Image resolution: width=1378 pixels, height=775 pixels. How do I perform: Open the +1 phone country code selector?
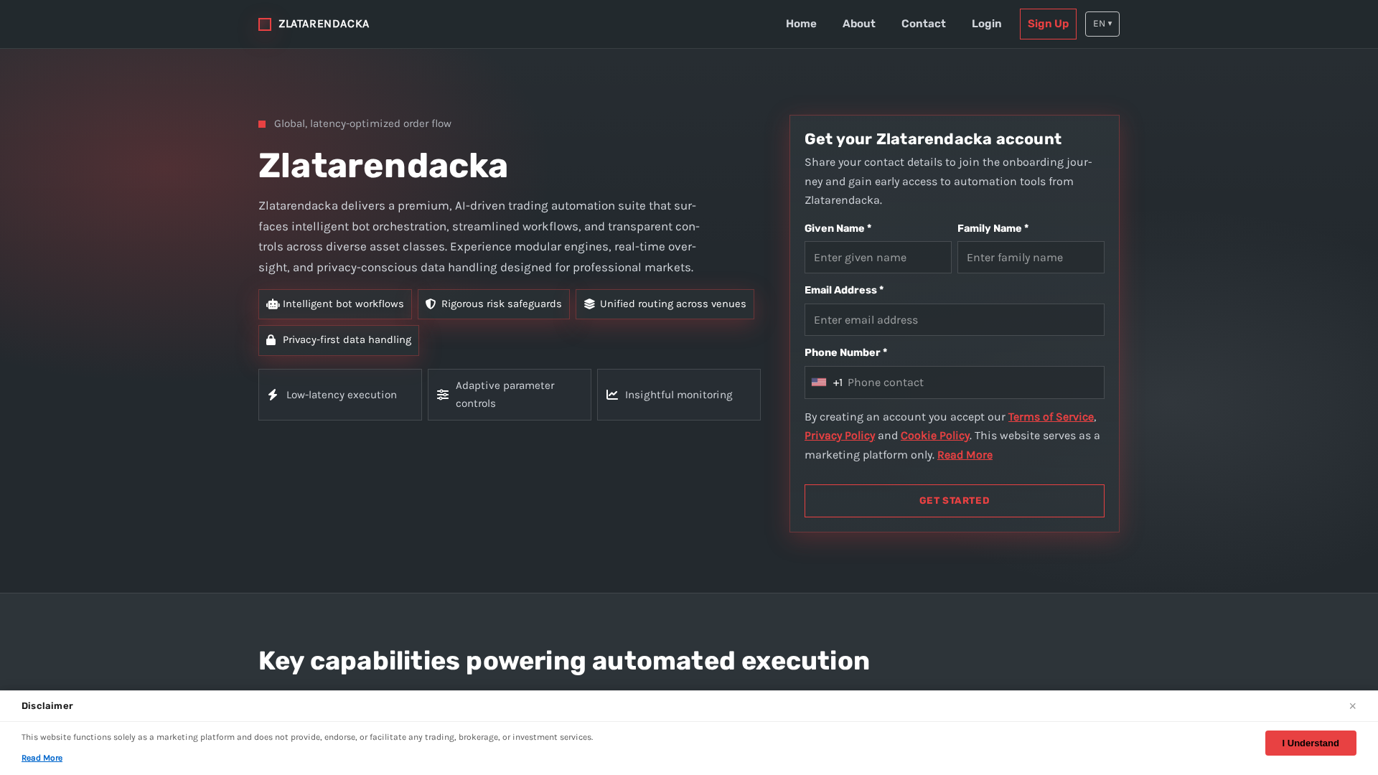(827, 382)
